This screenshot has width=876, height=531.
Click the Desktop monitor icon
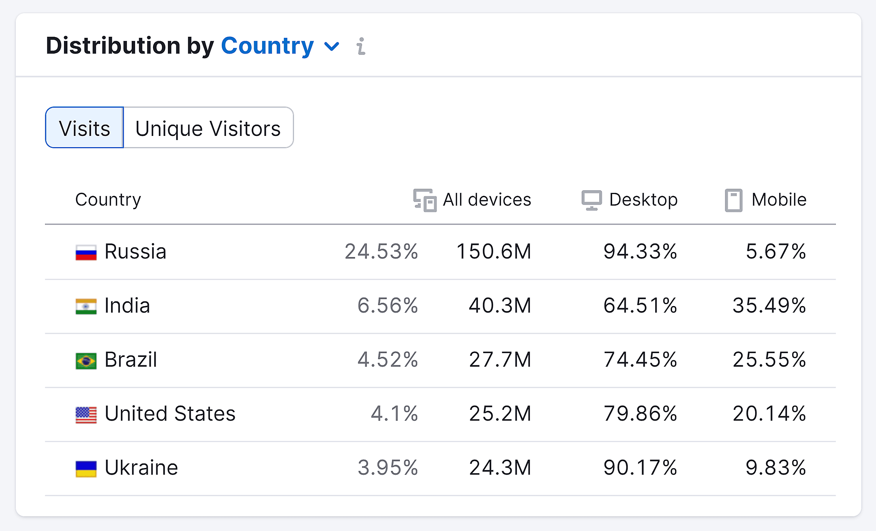[x=591, y=200]
